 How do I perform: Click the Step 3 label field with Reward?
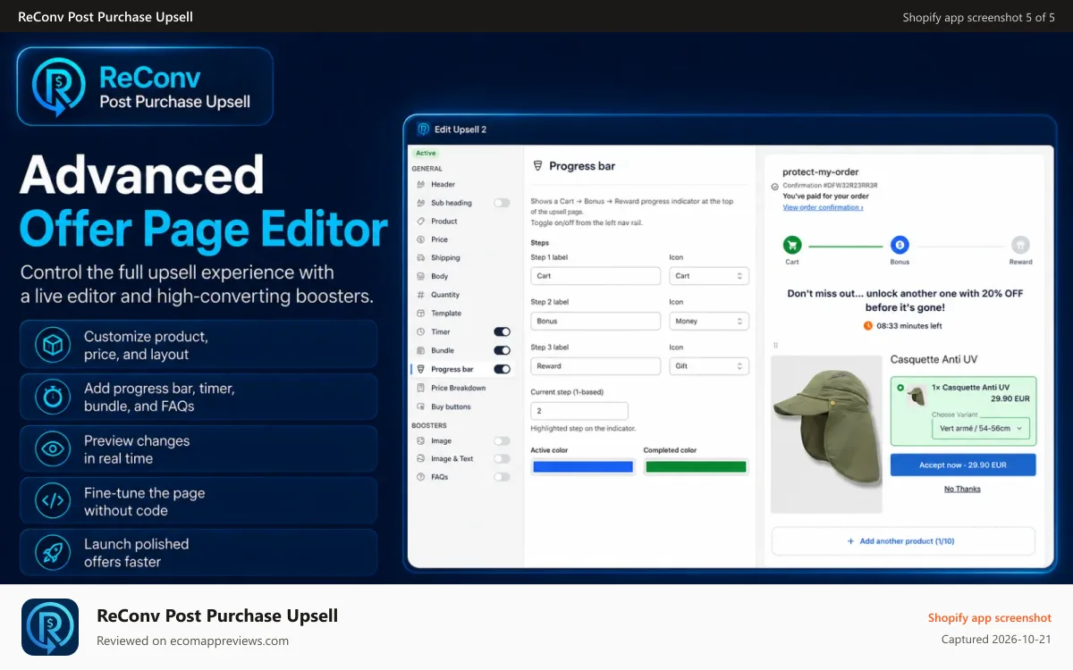(596, 366)
